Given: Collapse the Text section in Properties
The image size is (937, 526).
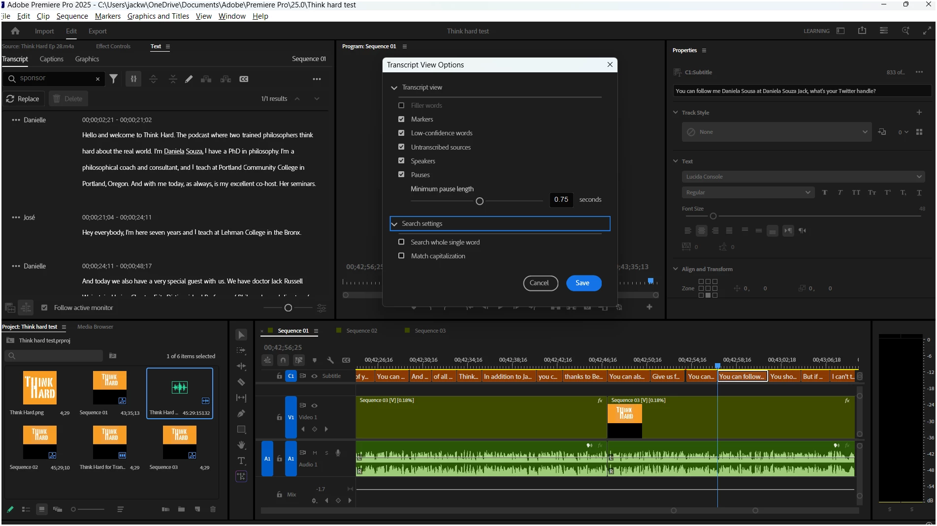Looking at the screenshot, I should coord(676,161).
